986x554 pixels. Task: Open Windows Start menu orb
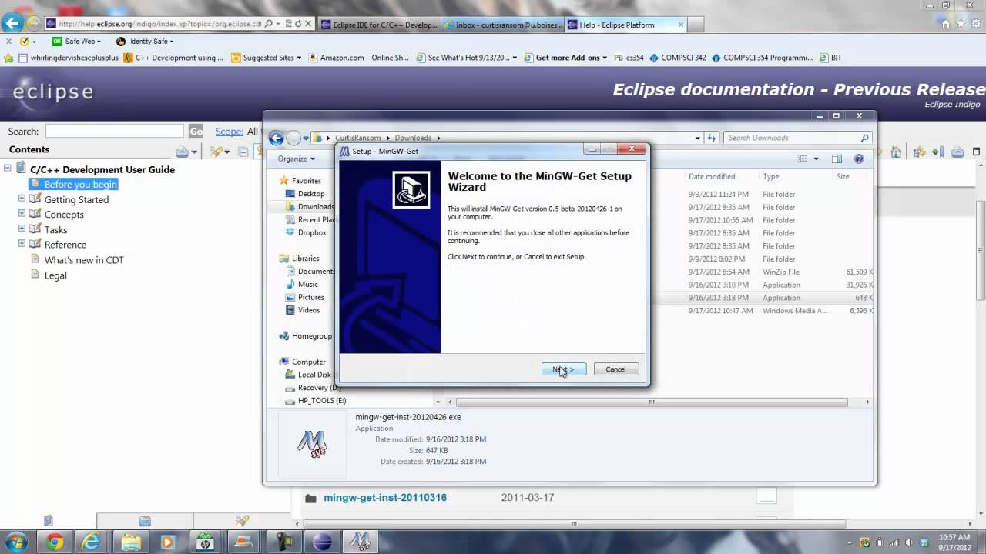pyautogui.click(x=15, y=542)
